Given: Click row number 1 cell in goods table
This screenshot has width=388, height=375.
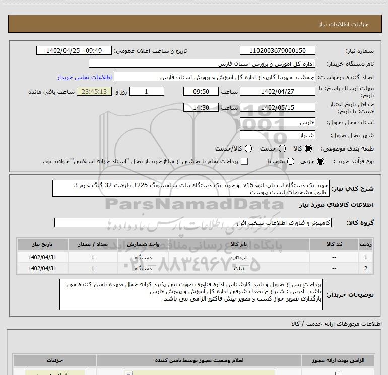Looking at the screenshot, I should click(366, 257).
